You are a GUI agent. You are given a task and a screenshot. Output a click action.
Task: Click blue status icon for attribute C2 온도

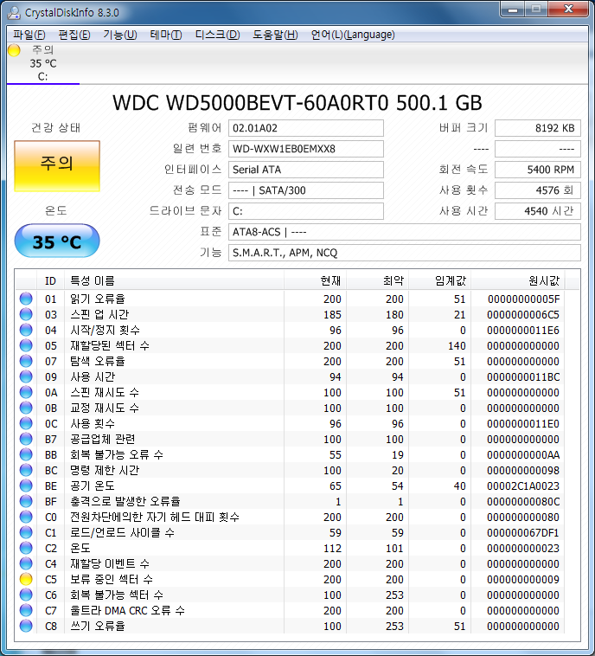[26, 548]
